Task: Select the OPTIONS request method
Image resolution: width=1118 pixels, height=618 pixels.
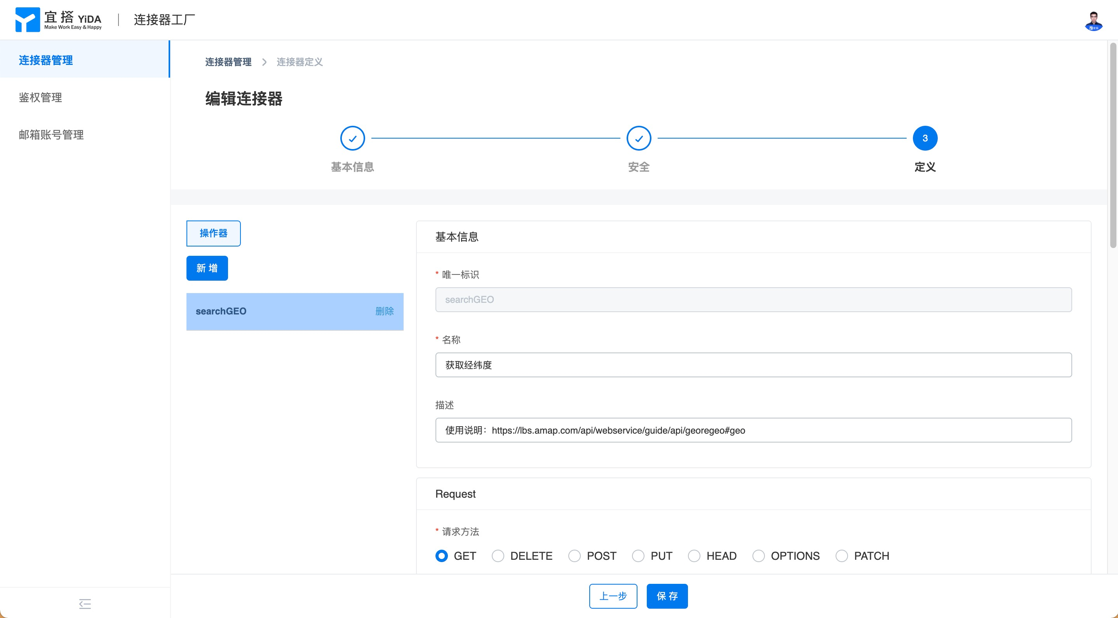Action: 758,556
